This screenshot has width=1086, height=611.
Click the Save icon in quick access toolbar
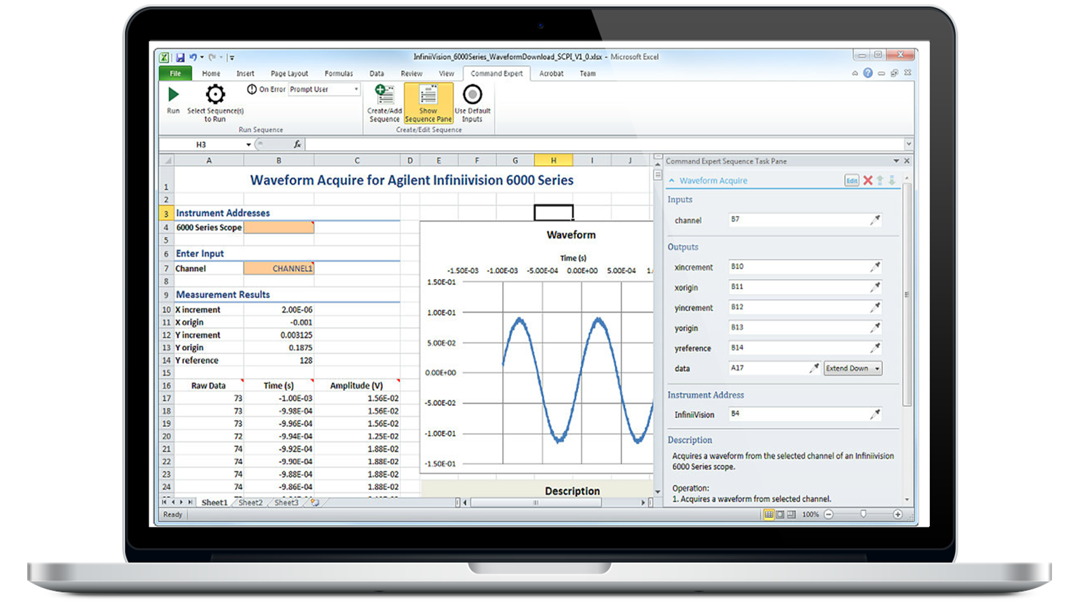click(x=181, y=58)
